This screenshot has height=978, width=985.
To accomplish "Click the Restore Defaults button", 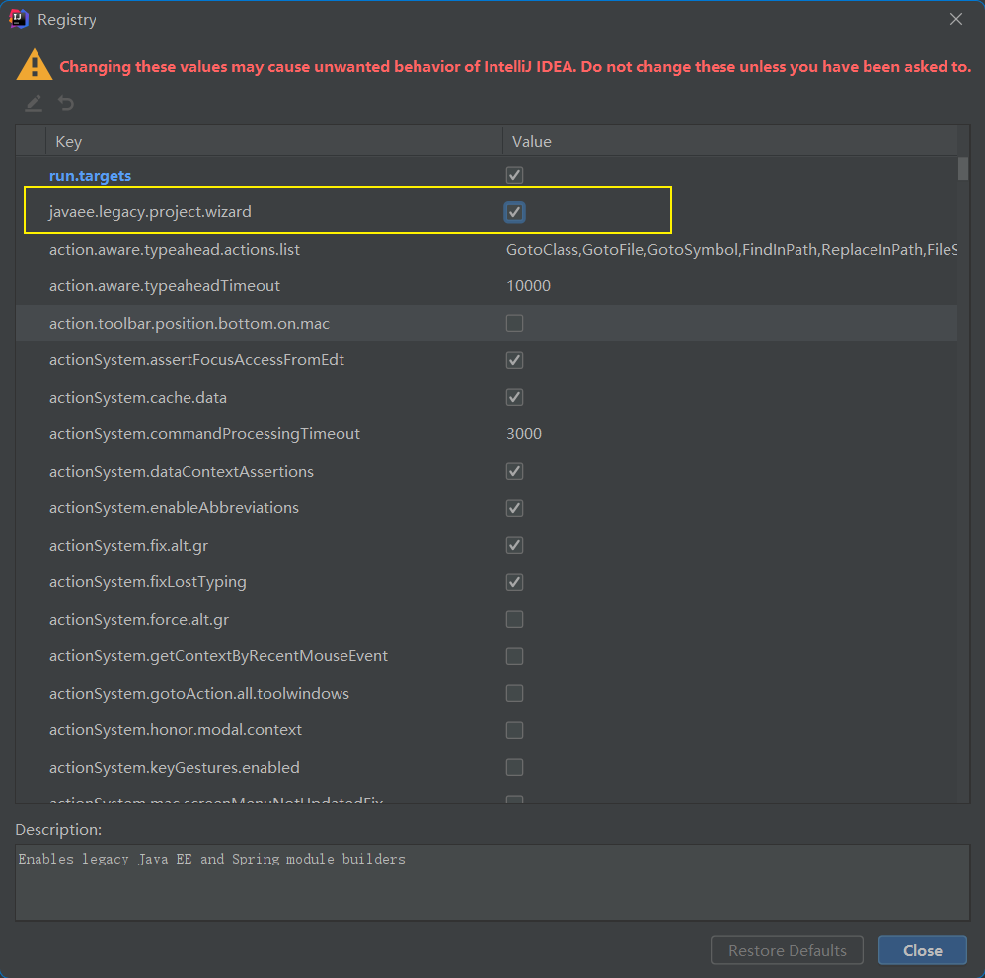I will 788,950.
